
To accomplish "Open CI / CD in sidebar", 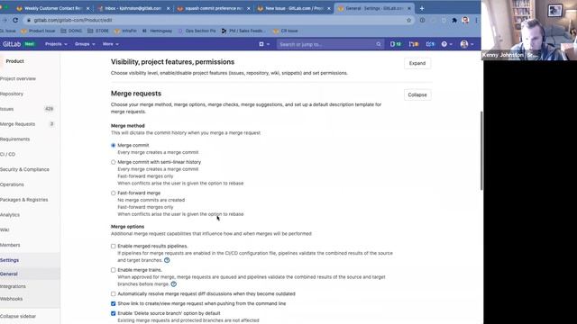I will [x=8, y=154].
